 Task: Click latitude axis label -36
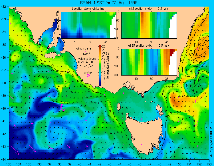[3, 58]
